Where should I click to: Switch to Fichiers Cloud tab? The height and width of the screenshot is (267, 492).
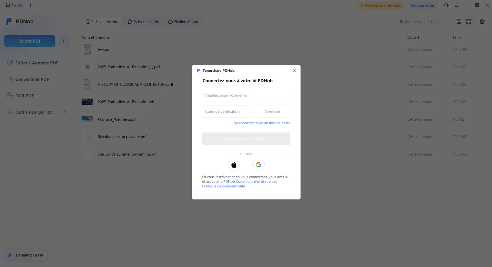click(x=183, y=22)
